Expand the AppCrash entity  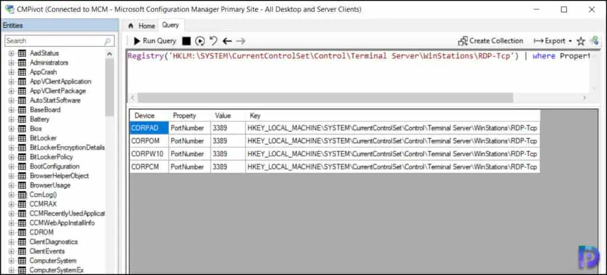pos(11,72)
